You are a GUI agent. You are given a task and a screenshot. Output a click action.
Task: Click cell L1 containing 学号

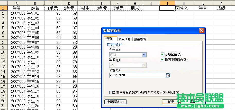[203, 8]
